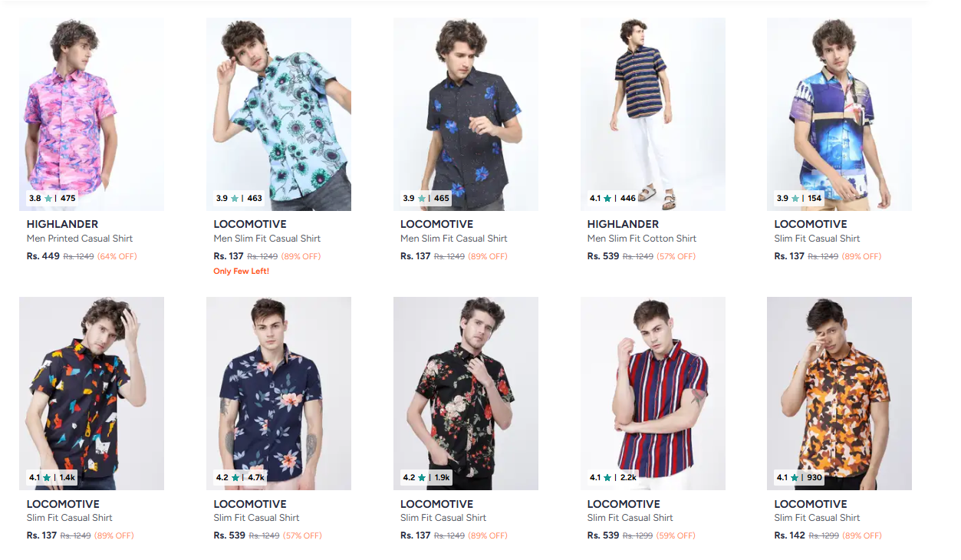Click the Rs. 449 price

tap(43, 256)
